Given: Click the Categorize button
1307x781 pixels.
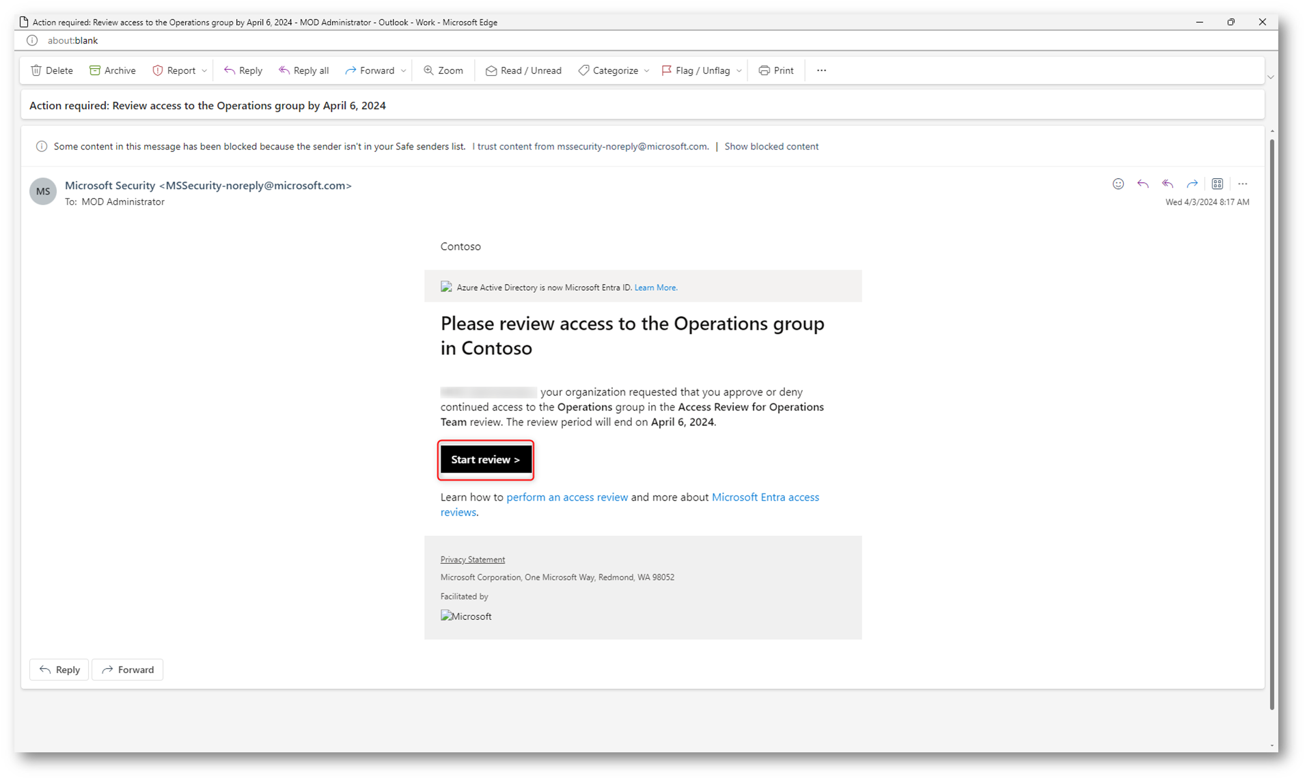Looking at the screenshot, I should coord(608,70).
